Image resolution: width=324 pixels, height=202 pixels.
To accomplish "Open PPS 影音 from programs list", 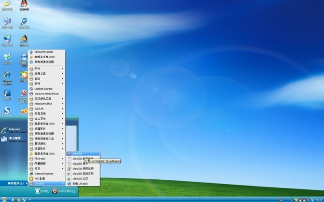I will tap(41, 178).
